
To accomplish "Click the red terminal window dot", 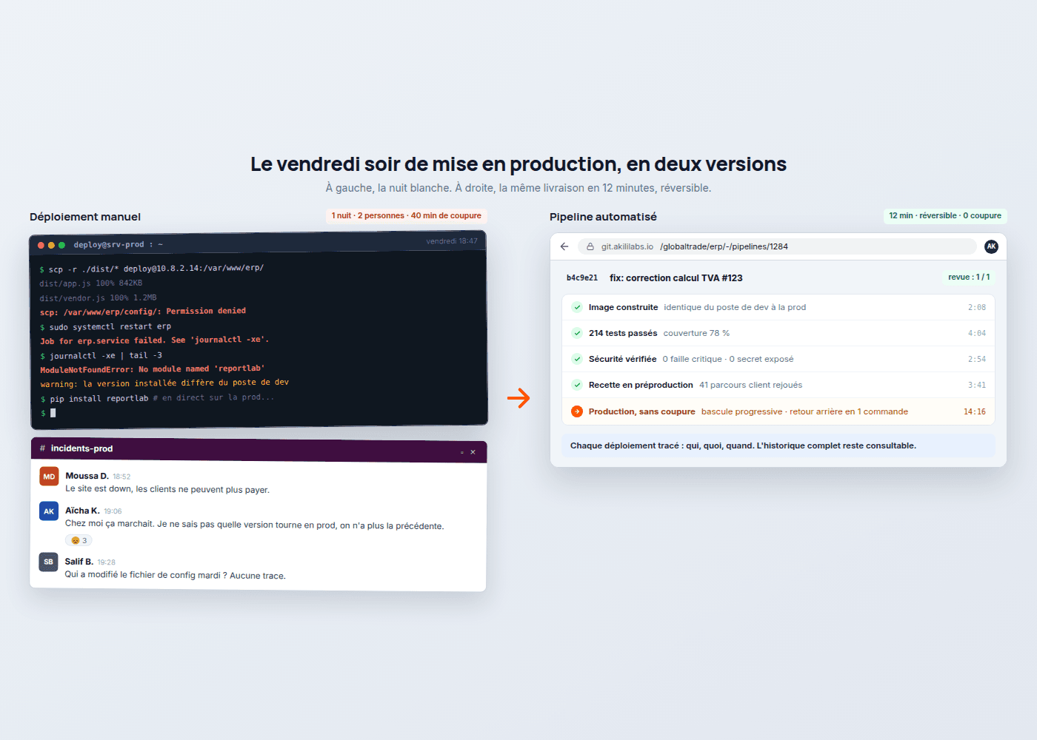I will click(41, 245).
